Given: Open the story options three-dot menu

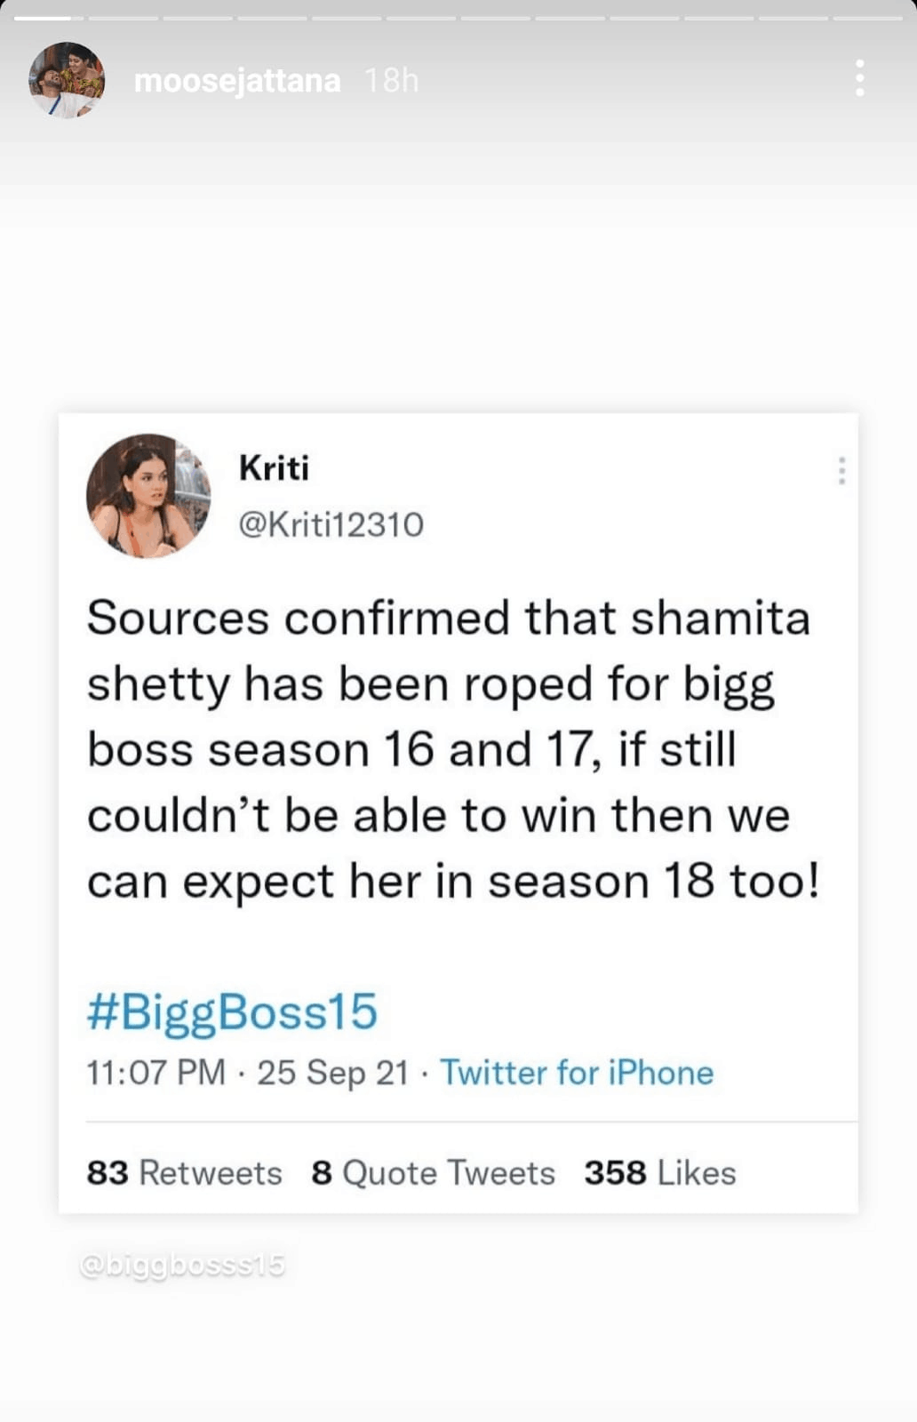Looking at the screenshot, I should tap(859, 79).
